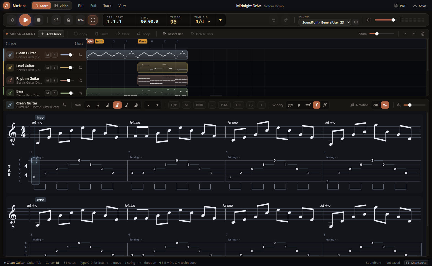
Task: Select the Lead Guitar clip in arrangement
Action: click(163, 68)
